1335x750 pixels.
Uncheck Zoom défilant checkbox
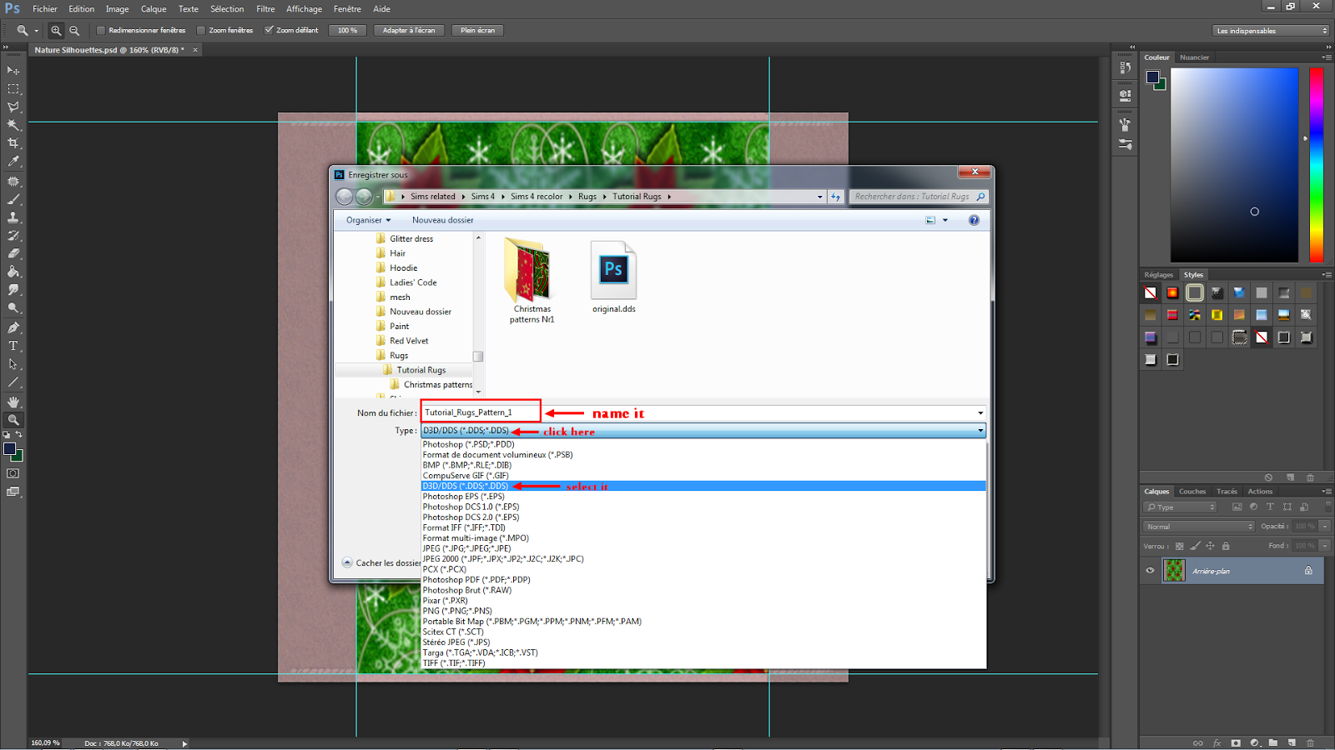269,31
